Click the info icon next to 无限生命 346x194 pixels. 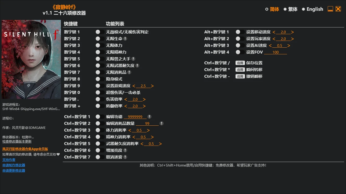pos(125,39)
